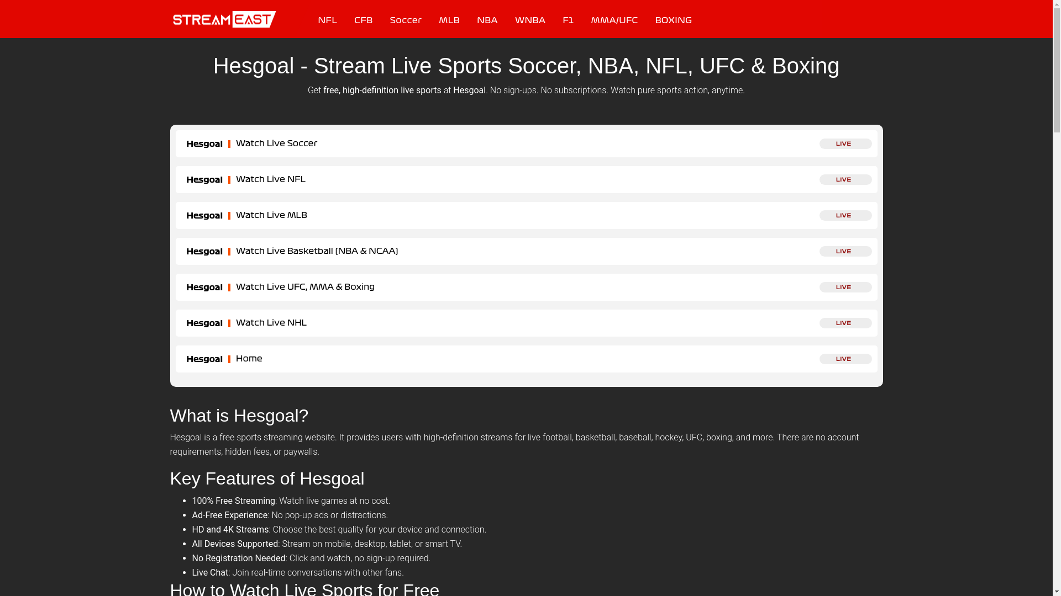
Task: Click the page vertical scrollbar
Action: tap(1056, 298)
